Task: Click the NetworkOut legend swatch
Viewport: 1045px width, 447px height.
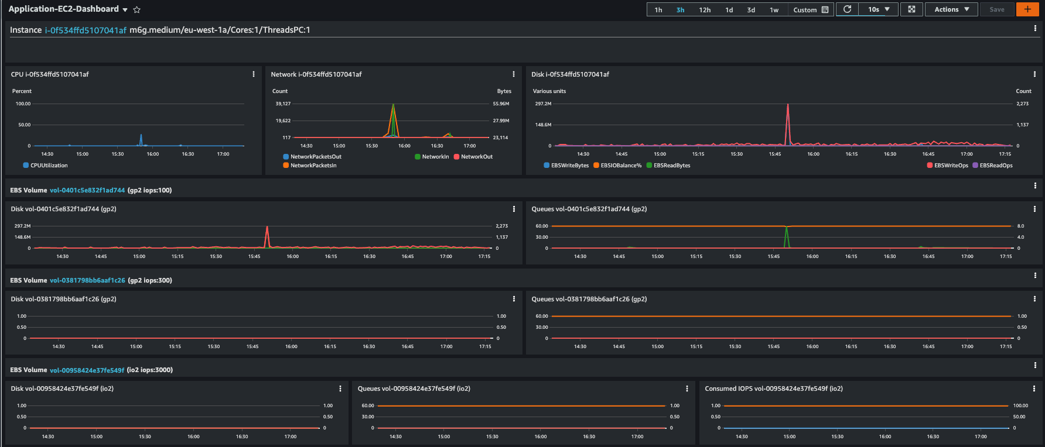Action: tap(456, 157)
